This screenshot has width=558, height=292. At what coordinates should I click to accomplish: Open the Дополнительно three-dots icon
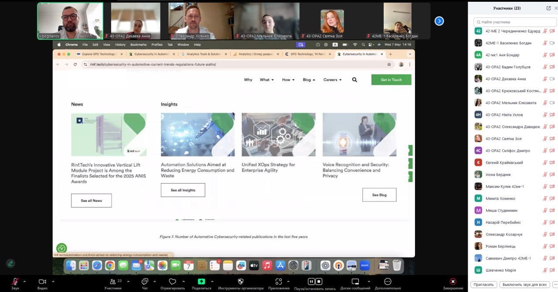tap(388, 282)
